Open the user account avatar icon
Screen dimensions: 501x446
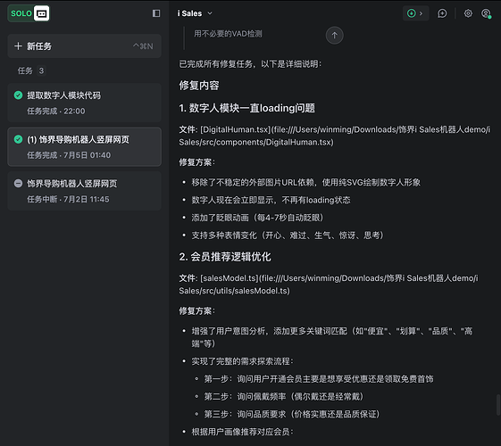(486, 13)
